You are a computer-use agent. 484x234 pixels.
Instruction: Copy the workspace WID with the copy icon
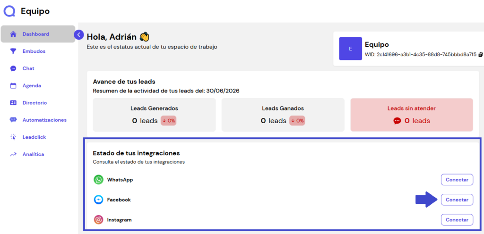pyautogui.click(x=480, y=55)
